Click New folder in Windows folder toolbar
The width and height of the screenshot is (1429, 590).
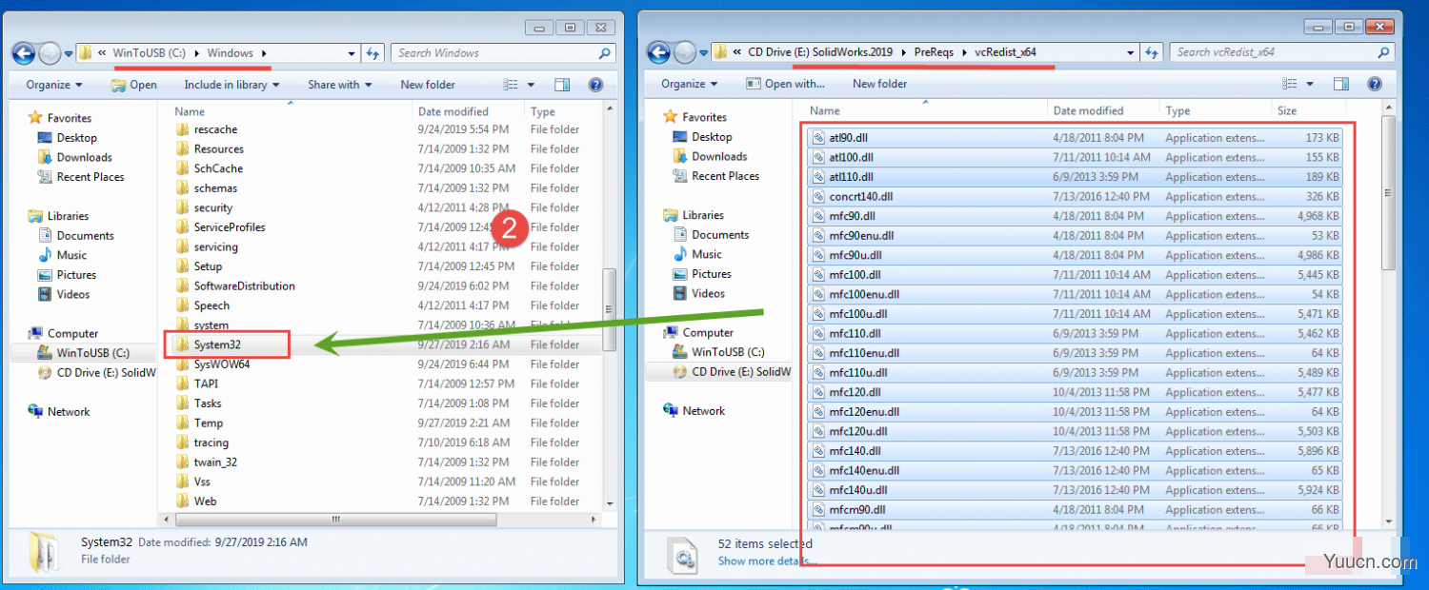428,85
